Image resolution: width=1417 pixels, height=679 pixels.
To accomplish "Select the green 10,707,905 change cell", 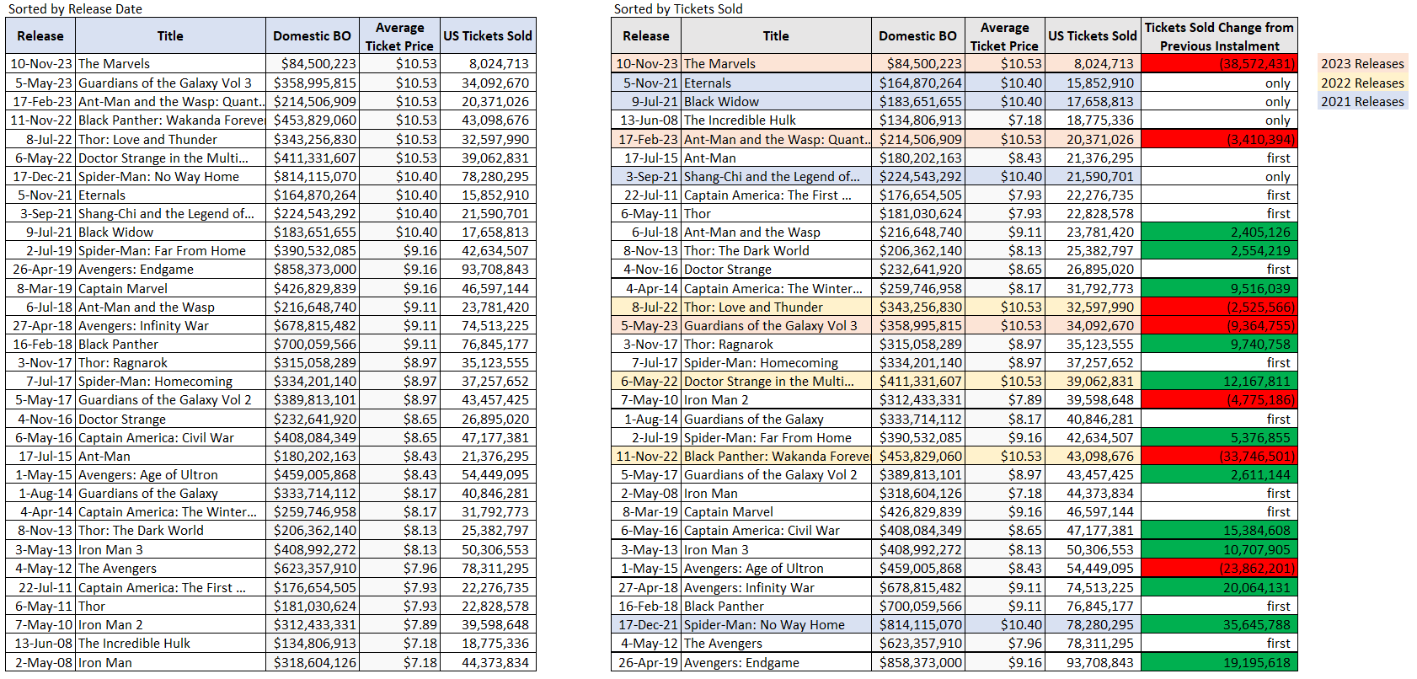I will pos(1219,550).
